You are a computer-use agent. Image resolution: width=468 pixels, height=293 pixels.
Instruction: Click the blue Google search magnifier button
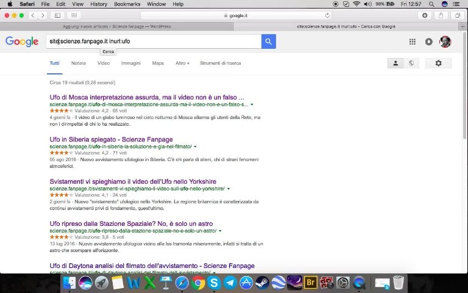[x=268, y=41]
